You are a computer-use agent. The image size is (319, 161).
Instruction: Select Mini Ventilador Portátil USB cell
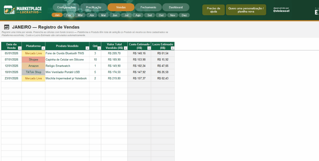coord(67,72)
